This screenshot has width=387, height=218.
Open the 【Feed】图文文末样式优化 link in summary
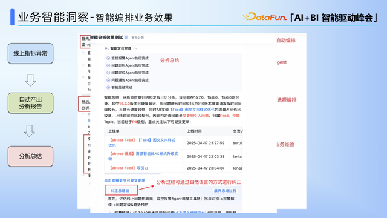point(192,110)
